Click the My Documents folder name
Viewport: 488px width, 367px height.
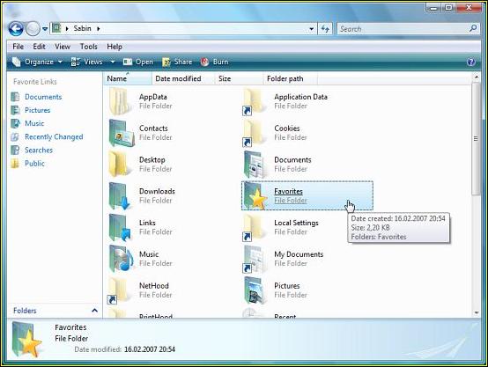pyautogui.click(x=299, y=254)
